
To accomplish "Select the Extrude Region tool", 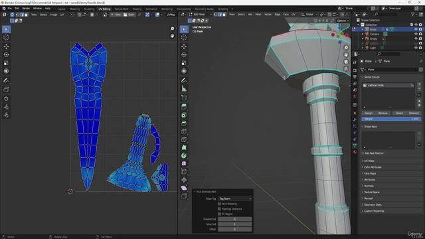I will [x=184, y=107].
